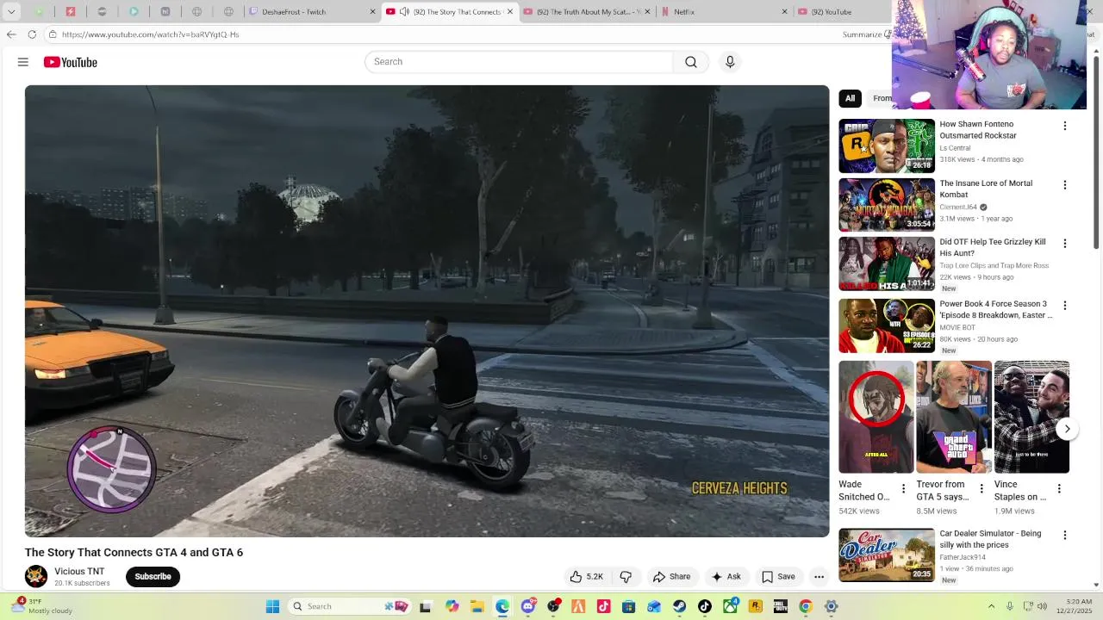The height and width of the screenshot is (620, 1103).
Task: Open Car Dealer Simulator thumbnail
Action: click(x=887, y=555)
